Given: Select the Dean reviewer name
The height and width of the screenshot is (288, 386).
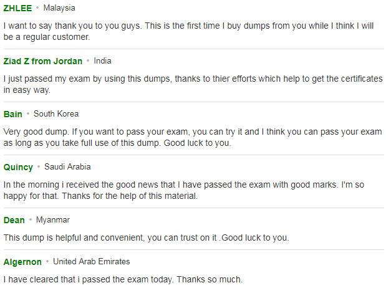Looking at the screenshot, I should tap(14, 220).
